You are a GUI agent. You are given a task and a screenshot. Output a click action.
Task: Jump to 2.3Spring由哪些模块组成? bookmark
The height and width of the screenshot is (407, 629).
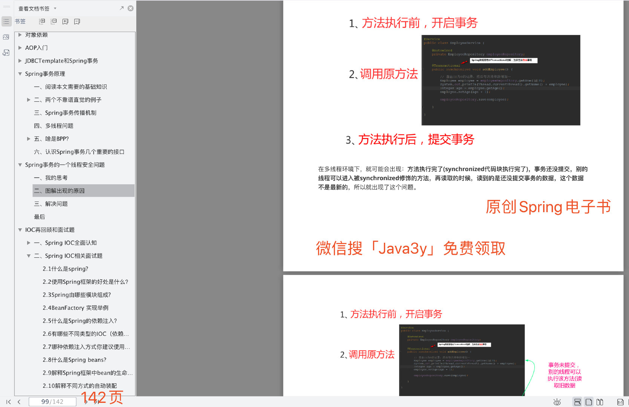click(x=77, y=295)
